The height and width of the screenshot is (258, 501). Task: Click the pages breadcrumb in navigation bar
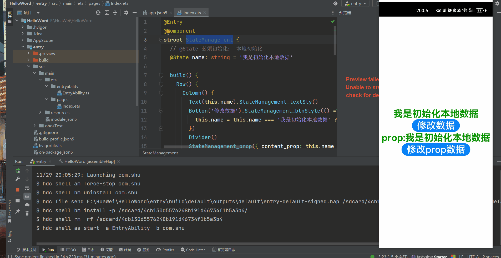click(94, 3)
